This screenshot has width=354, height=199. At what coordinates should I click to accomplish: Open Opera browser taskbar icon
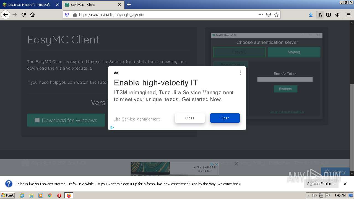tap(59, 195)
